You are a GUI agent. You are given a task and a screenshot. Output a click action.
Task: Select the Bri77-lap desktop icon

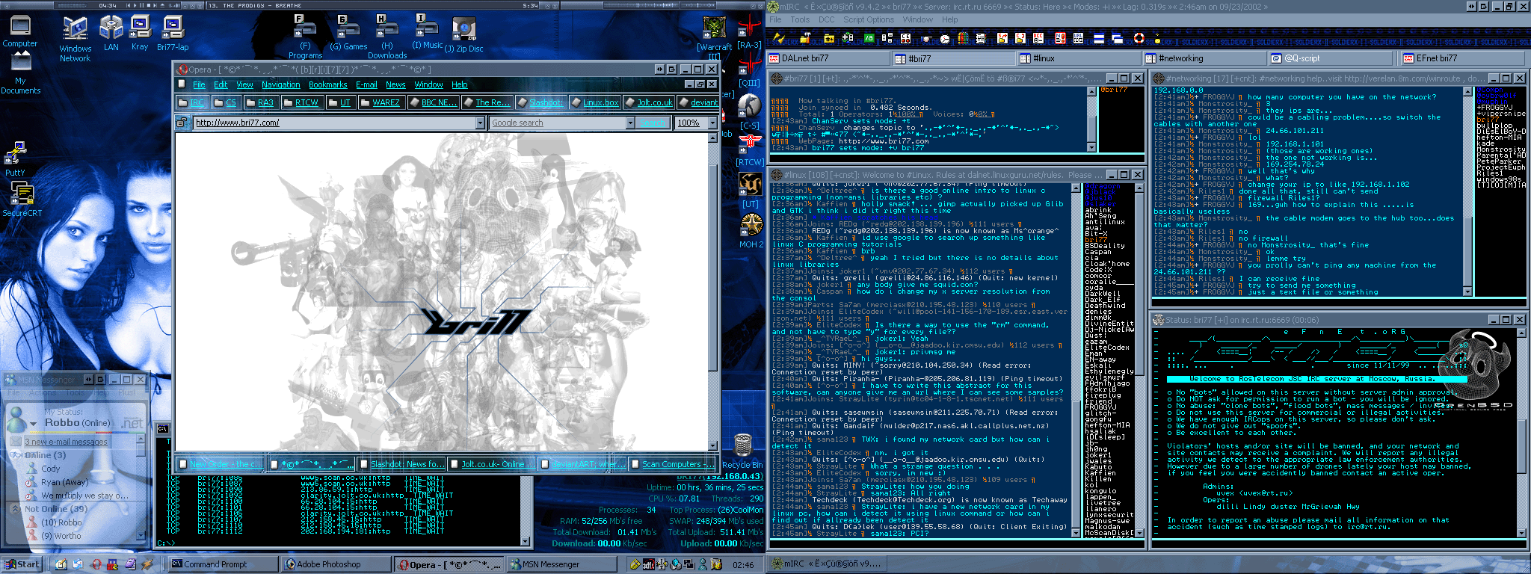pos(173,34)
